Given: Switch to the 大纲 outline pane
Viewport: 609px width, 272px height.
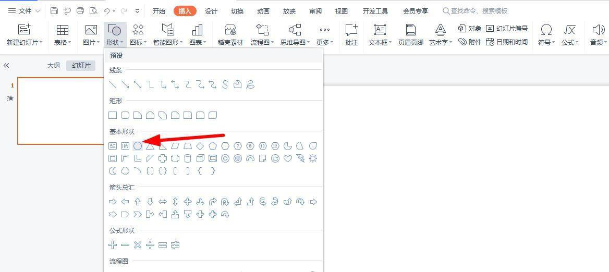Looking at the screenshot, I should pos(54,66).
